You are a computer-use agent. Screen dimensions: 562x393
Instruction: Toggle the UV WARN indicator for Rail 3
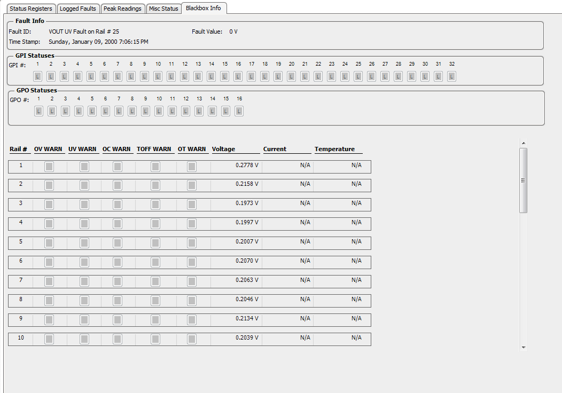click(83, 205)
